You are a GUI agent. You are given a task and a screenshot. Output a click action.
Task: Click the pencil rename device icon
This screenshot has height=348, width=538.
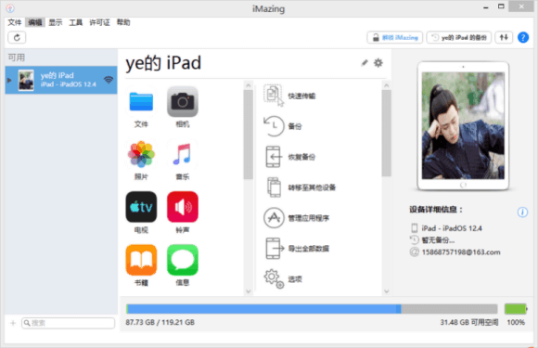pyautogui.click(x=365, y=63)
